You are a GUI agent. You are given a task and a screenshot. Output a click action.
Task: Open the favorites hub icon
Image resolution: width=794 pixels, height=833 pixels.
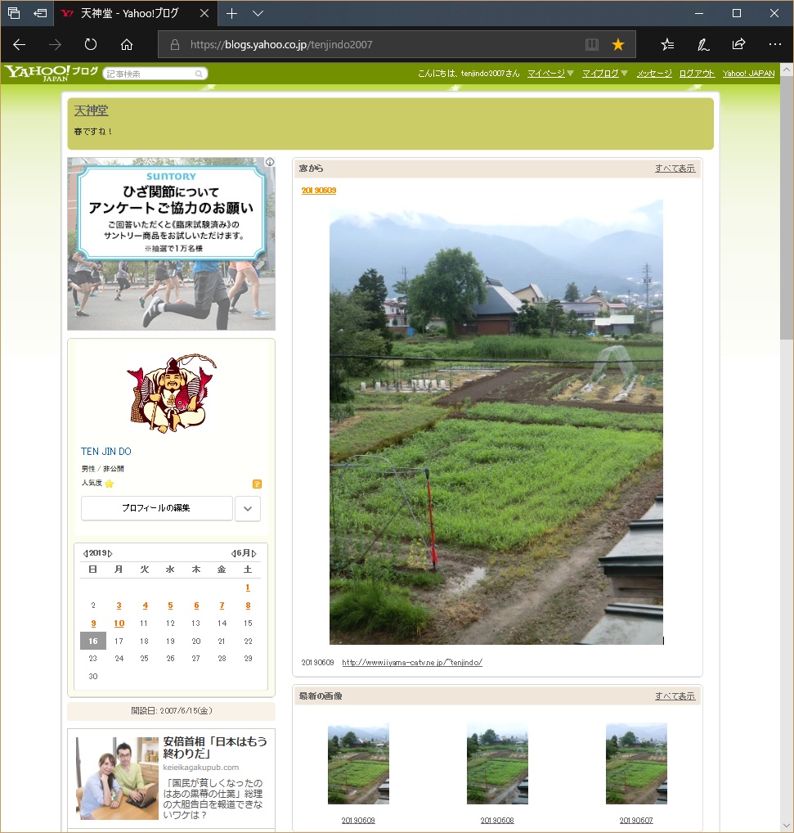click(667, 44)
